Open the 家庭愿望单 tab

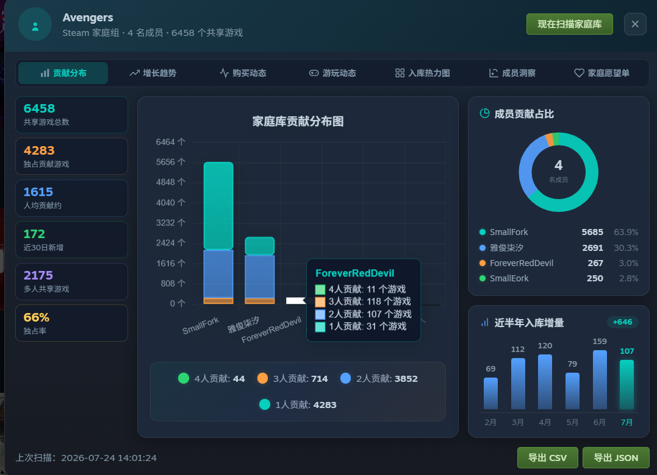[x=601, y=73]
